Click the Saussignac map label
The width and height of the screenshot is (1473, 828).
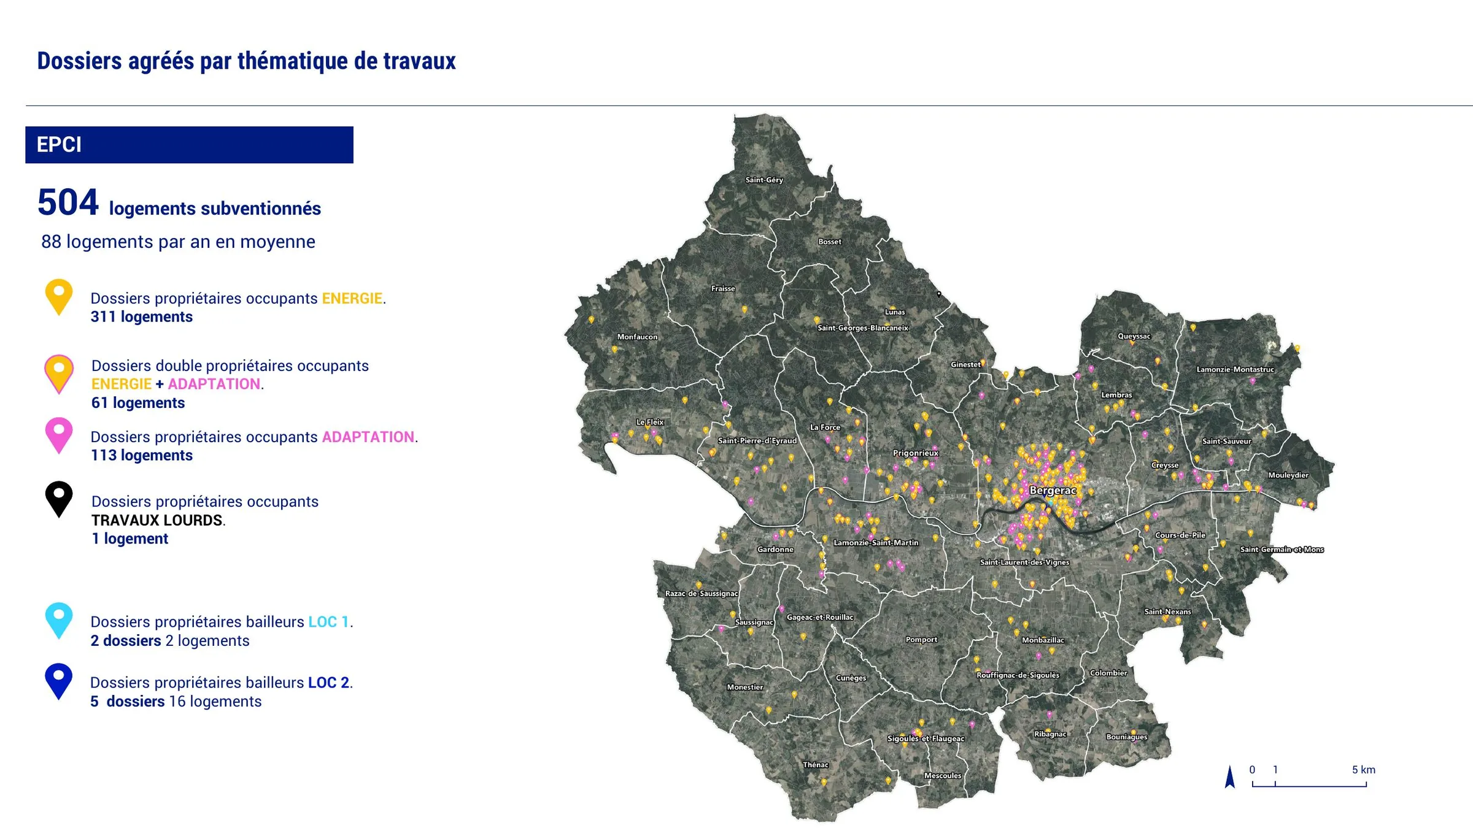click(x=754, y=623)
